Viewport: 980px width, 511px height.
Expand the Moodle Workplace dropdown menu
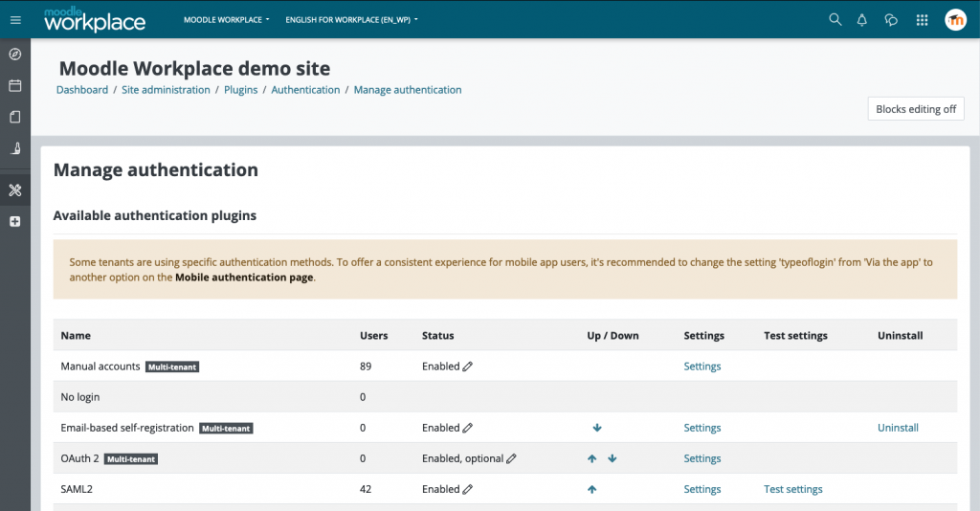[226, 20]
